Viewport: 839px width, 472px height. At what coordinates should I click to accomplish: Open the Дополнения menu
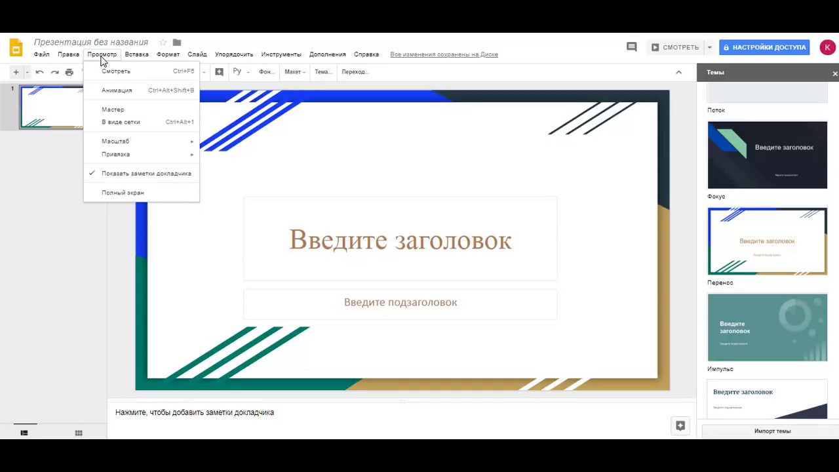pos(328,54)
